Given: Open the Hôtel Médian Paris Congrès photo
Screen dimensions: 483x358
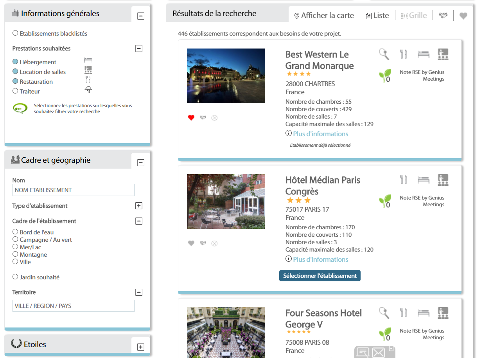Looking at the screenshot, I should [x=226, y=201].
